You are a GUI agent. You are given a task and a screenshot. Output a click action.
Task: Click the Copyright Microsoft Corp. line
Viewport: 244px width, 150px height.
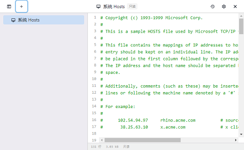click(x=151, y=18)
